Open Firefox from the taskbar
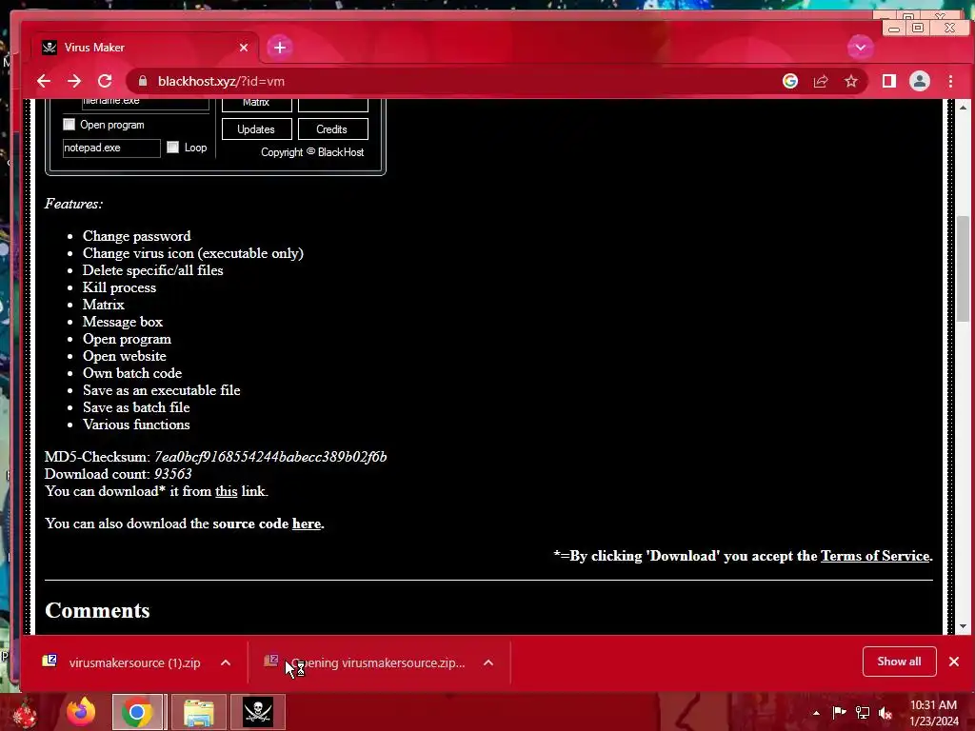The height and width of the screenshot is (731, 975). click(x=82, y=712)
